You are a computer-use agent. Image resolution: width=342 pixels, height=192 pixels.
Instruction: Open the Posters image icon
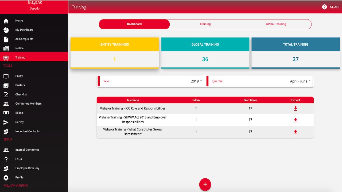6,85
